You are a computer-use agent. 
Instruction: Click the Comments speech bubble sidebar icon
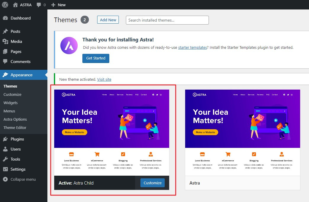[6, 62]
